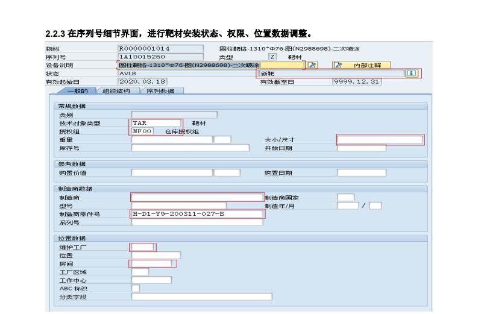Switch to the 序列数据 tab
Viewport: 478px width, 314px height.
coord(161,91)
